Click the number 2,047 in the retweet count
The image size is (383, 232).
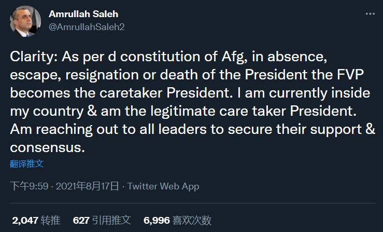click(x=25, y=220)
